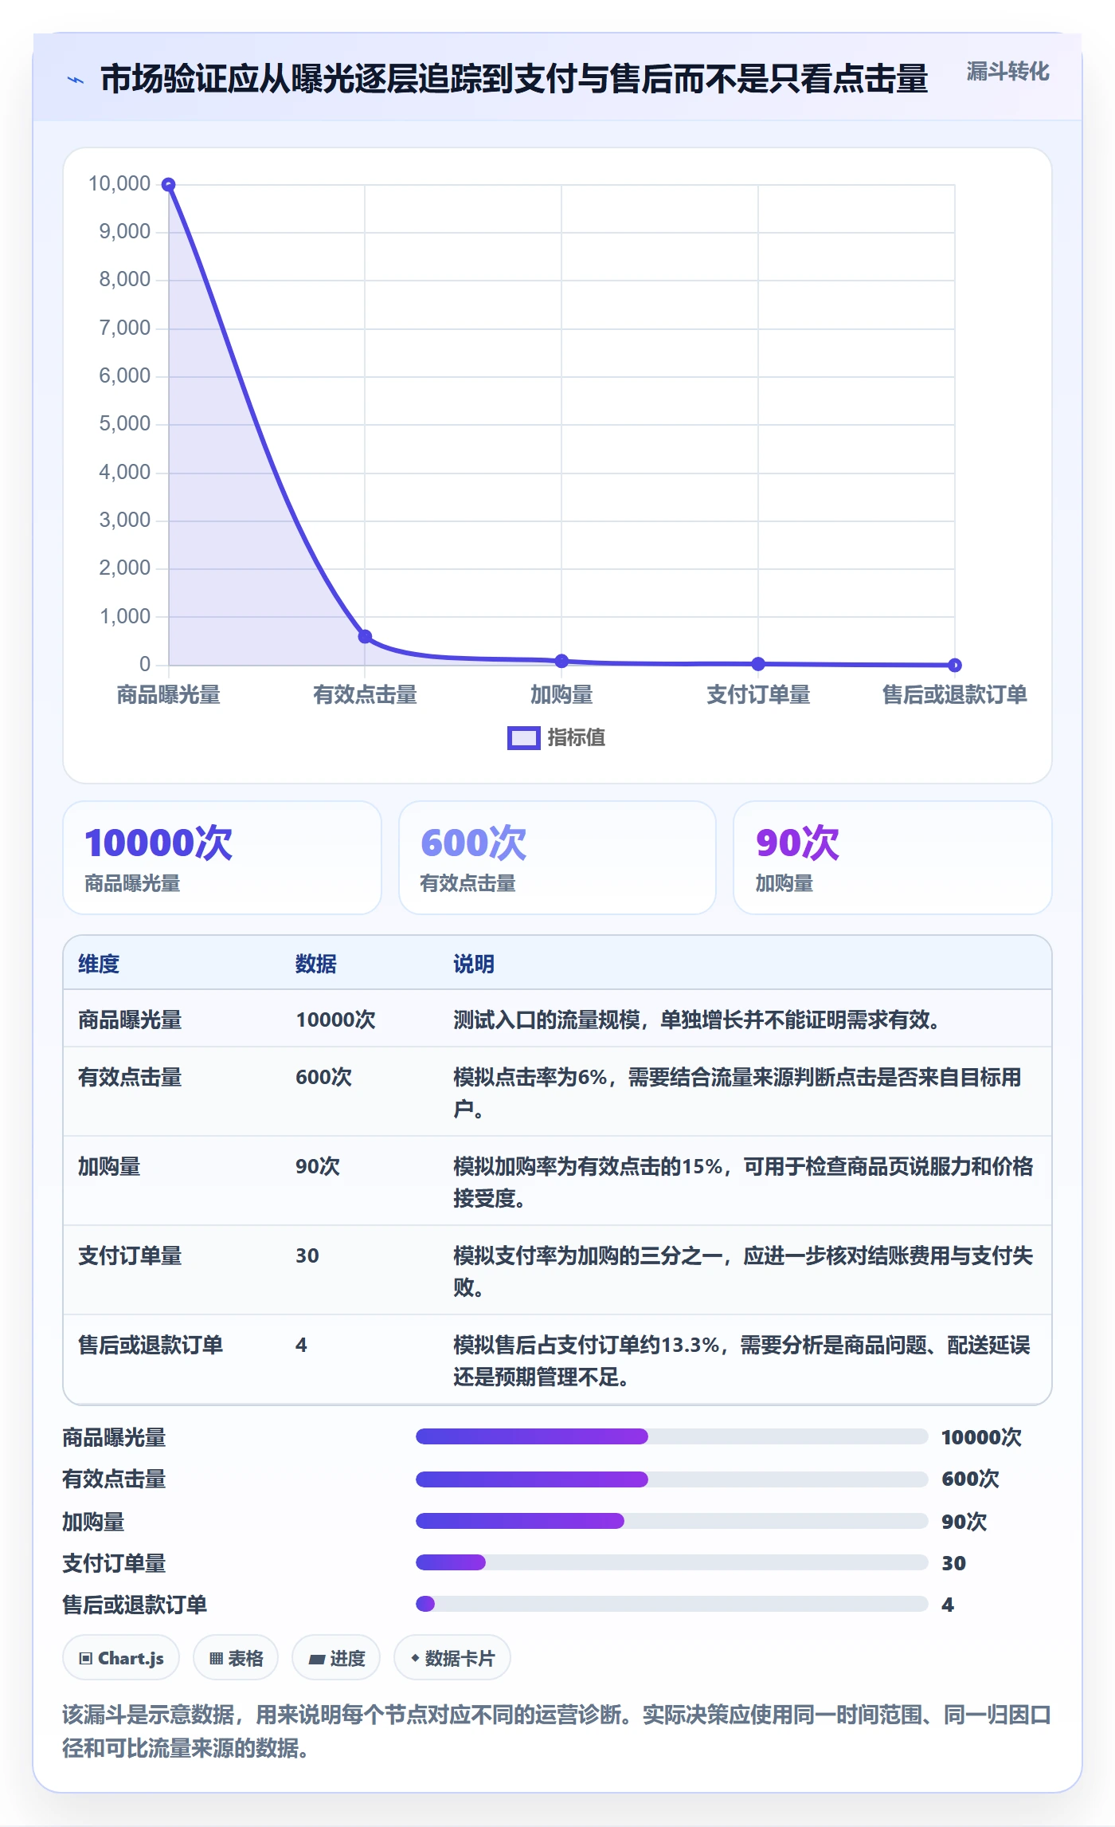Click the 加购量 data point on the chart
This screenshot has height=1827, width=1115.
click(x=561, y=661)
